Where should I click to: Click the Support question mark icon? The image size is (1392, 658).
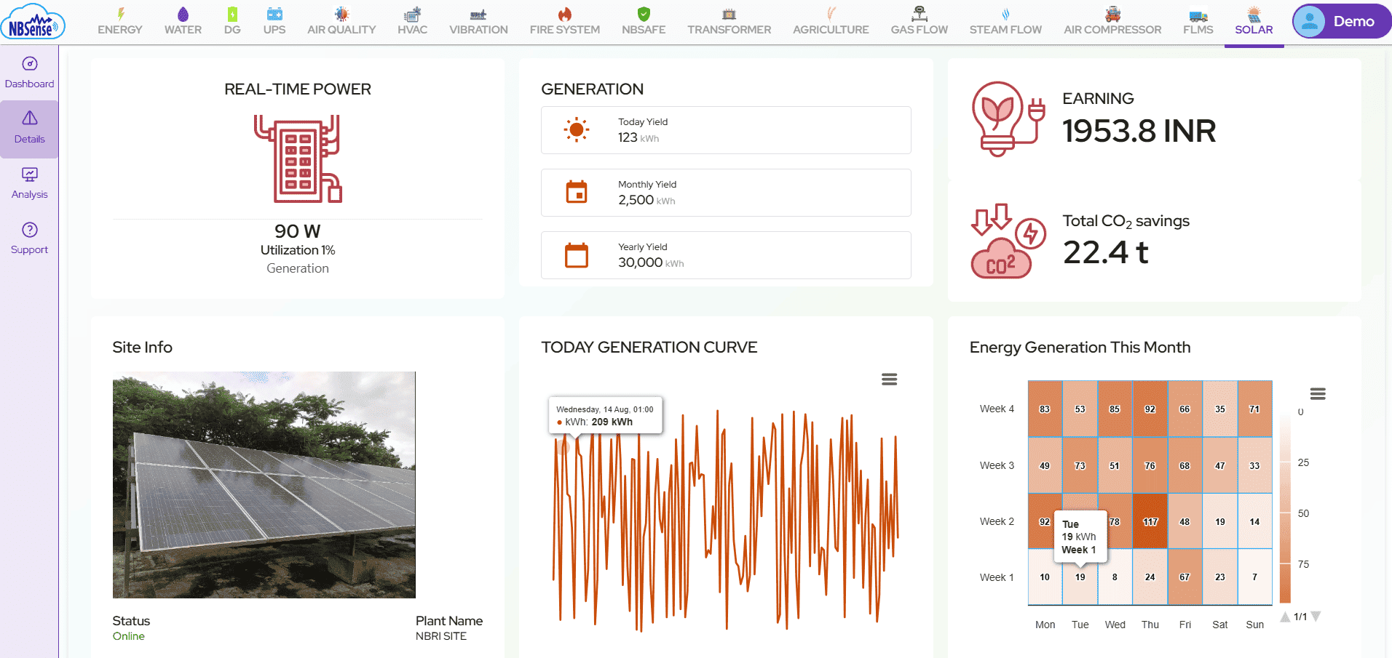pos(30,230)
